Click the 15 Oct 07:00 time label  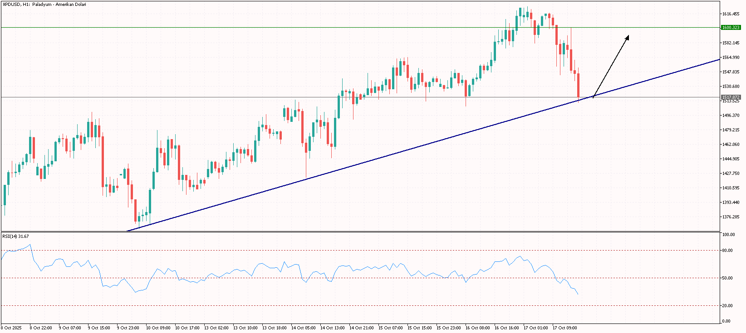click(390, 328)
